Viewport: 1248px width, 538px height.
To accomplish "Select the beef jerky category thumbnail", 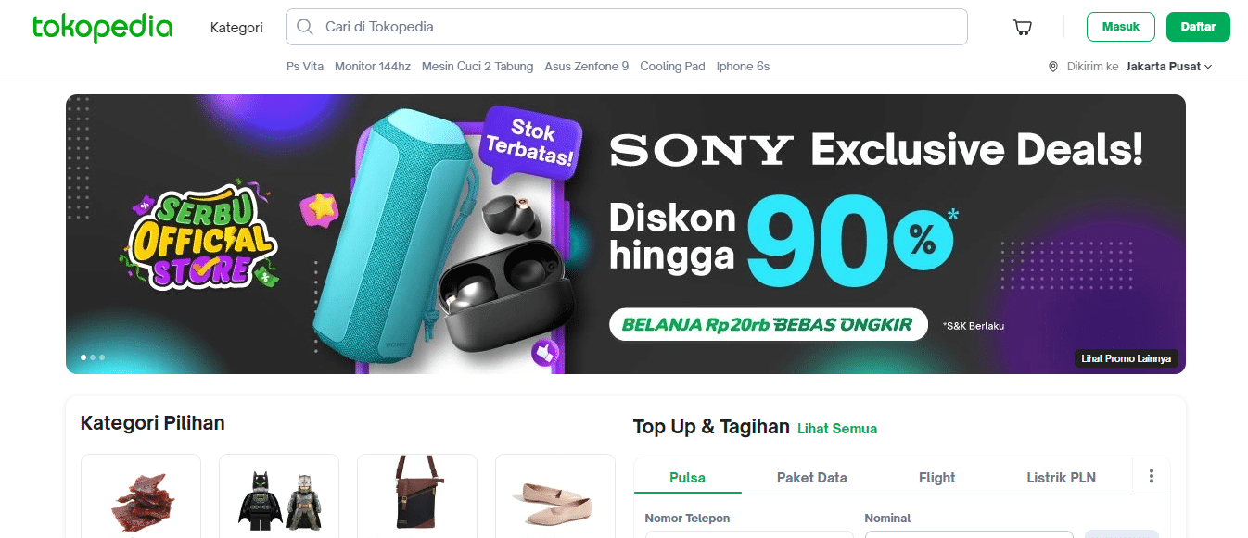I will tap(141, 496).
